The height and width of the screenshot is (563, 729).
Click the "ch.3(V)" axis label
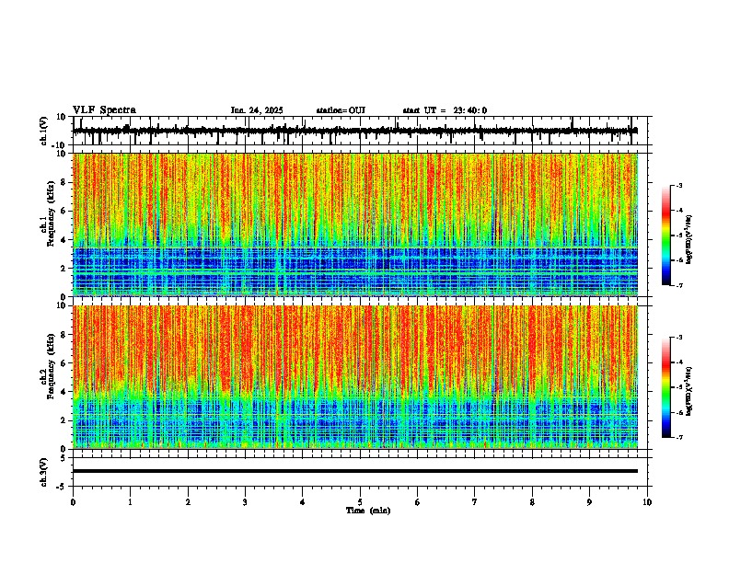(44, 472)
